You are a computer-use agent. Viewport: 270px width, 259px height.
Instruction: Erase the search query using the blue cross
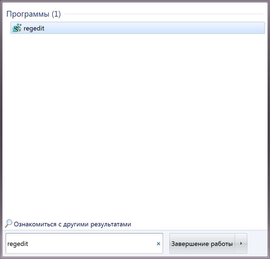(158, 243)
